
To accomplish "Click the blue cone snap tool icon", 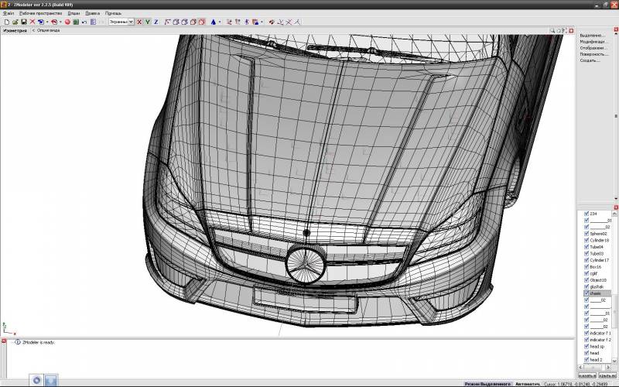I will coord(214,22).
